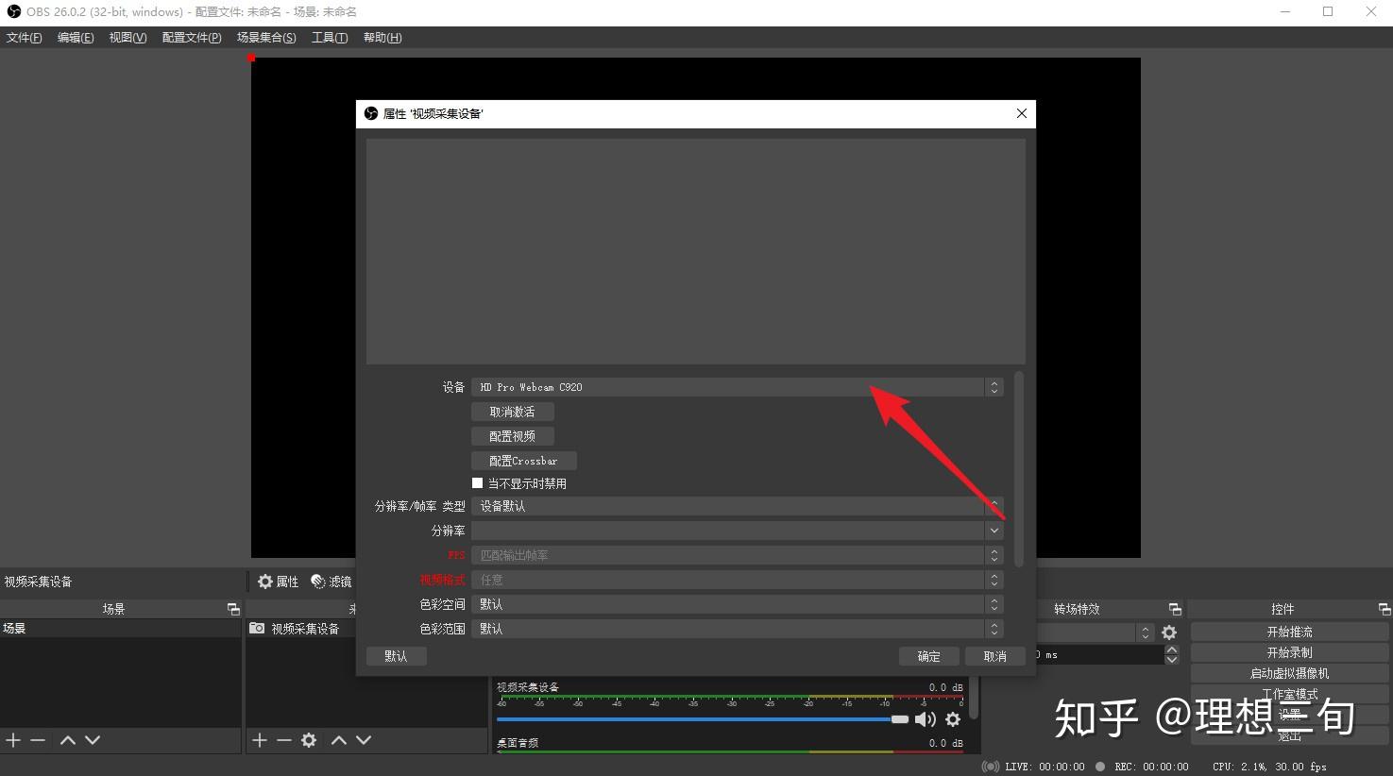1393x776 pixels.
Task: Open the 设备 dropdown showing HD Pro Webcam C920
Action: [x=737, y=387]
